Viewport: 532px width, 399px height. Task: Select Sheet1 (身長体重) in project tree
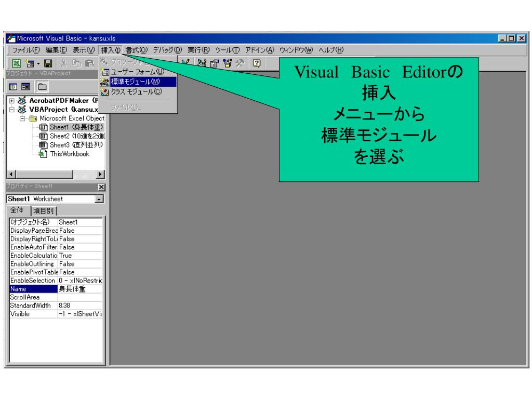point(76,127)
